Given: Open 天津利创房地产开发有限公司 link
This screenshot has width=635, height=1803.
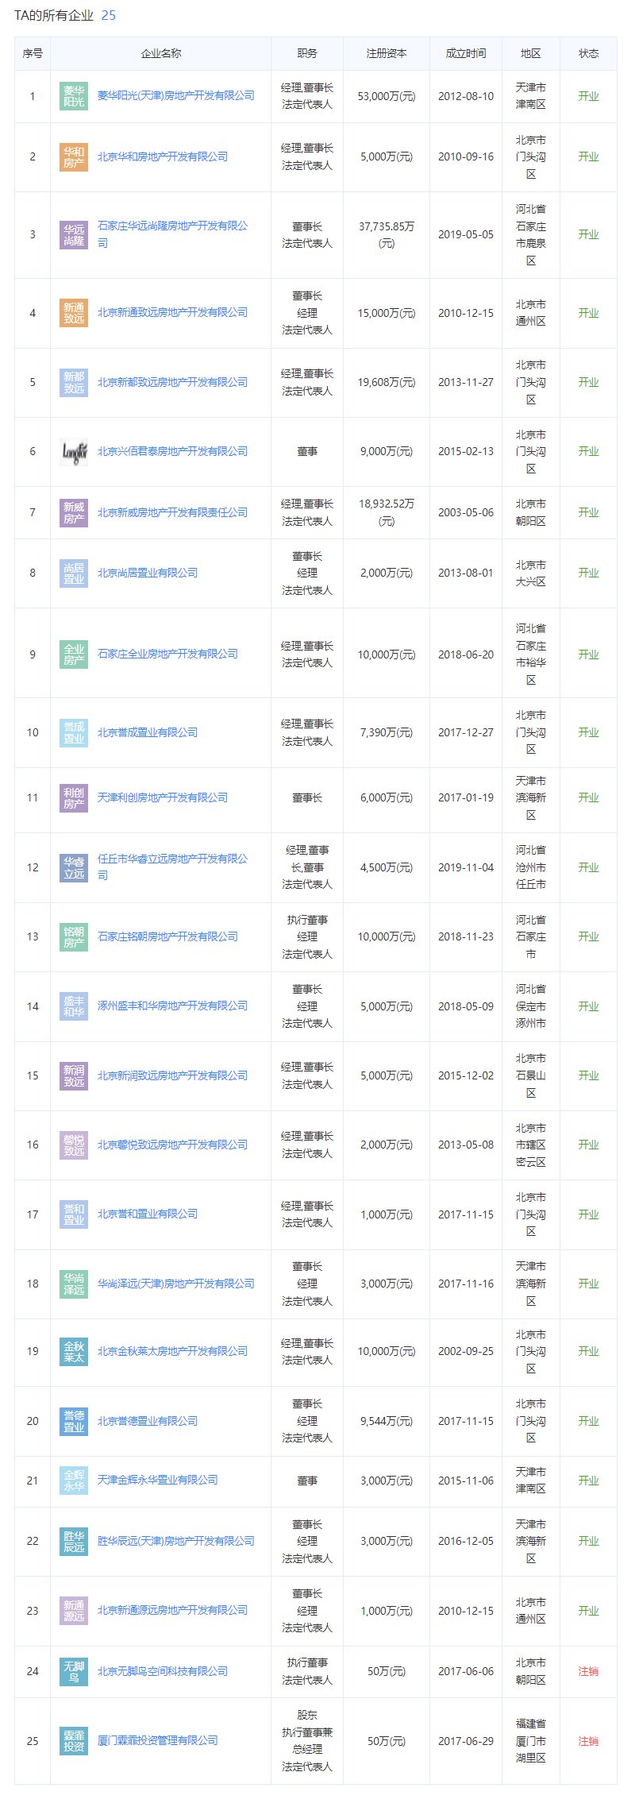Looking at the screenshot, I should (163, 797).
